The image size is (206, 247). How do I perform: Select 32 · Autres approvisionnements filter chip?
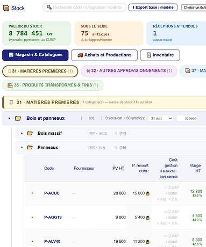(129, 71)
